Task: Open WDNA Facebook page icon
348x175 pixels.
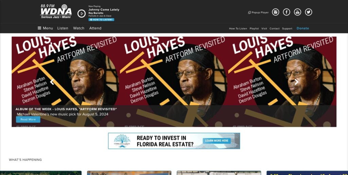Action: (286, 12)
